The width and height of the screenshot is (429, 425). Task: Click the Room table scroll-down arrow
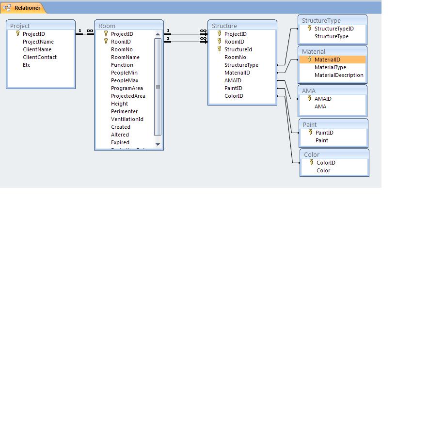[x=158, y=144]
